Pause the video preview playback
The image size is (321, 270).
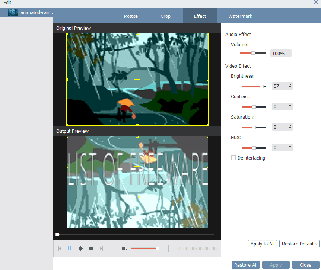click(x=70, y=248)
